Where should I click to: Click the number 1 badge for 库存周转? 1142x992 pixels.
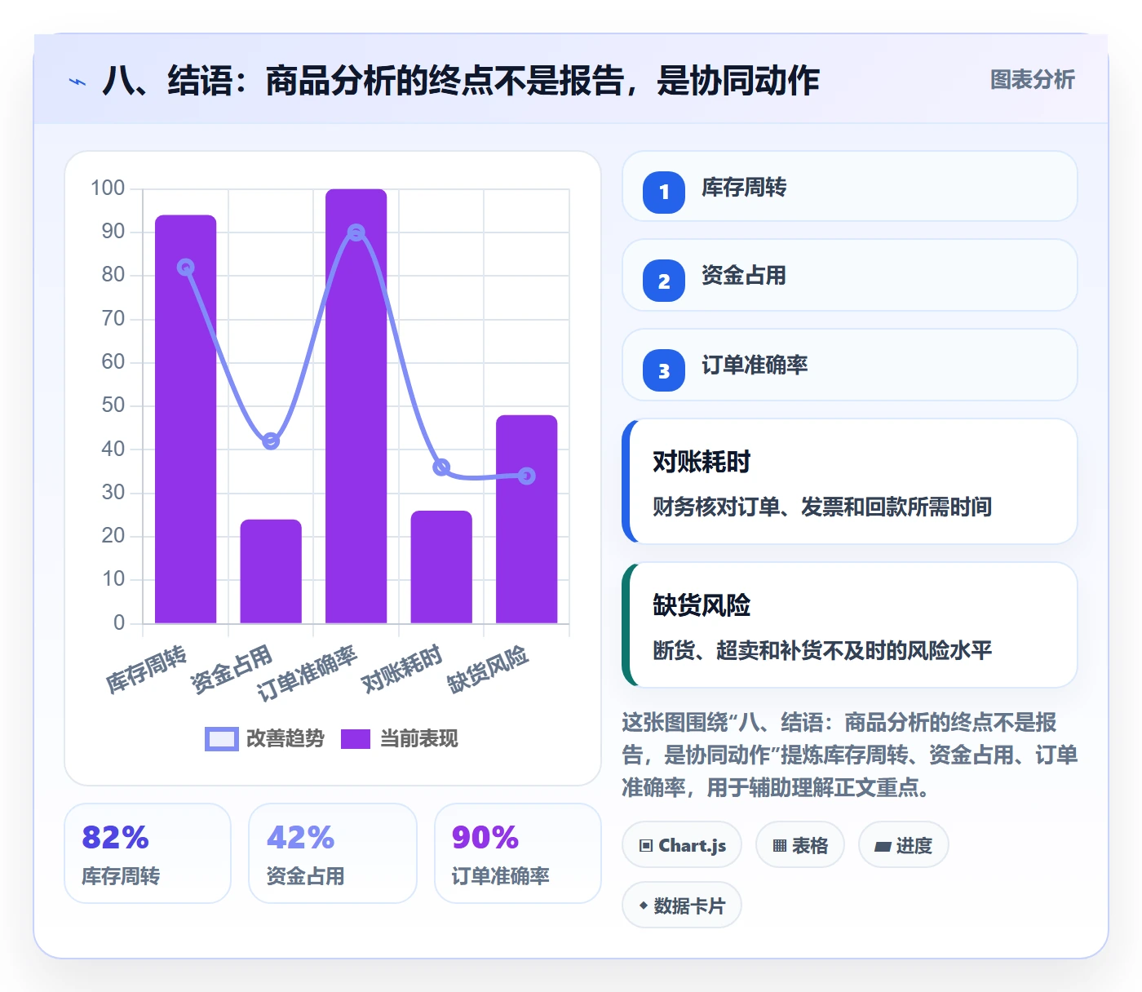[x=664, y=192]
